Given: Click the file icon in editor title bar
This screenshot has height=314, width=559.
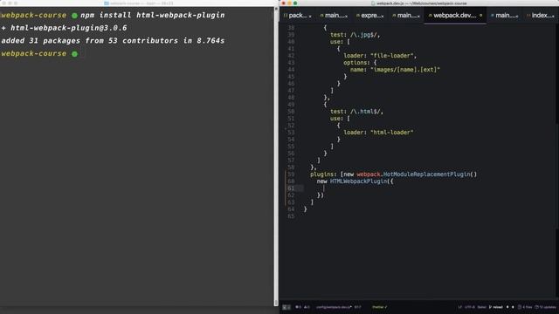Looking at the screenshot, I should [373, 3].
